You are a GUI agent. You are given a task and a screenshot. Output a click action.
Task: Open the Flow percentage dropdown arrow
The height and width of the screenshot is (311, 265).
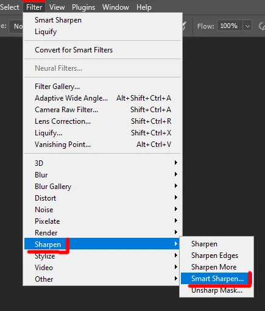point(247,26)
